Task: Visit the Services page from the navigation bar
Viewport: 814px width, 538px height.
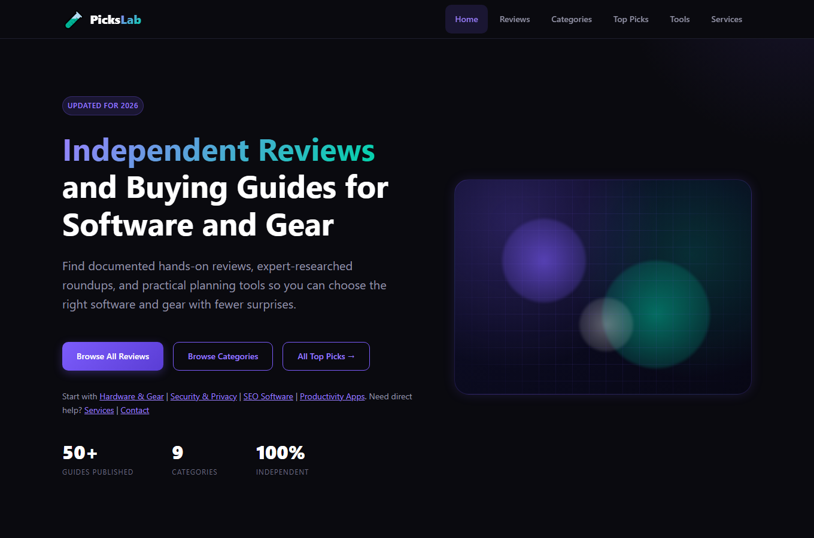Action: point(727,19)
